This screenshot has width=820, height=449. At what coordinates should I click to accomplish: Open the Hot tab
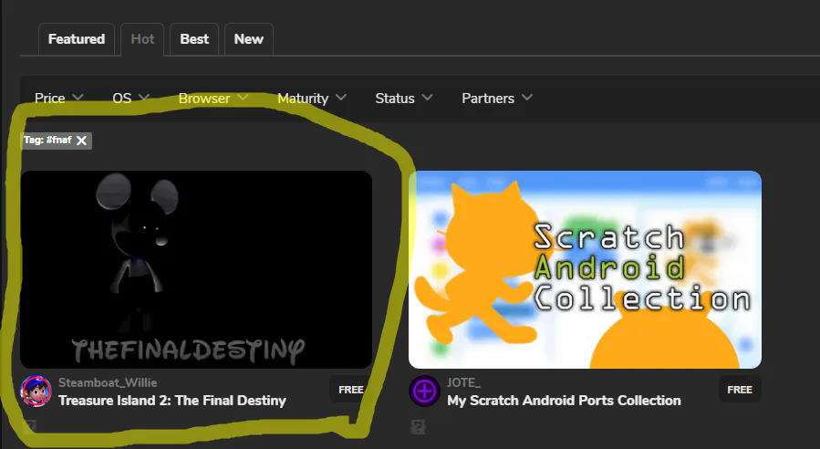[x=142, y=39]
